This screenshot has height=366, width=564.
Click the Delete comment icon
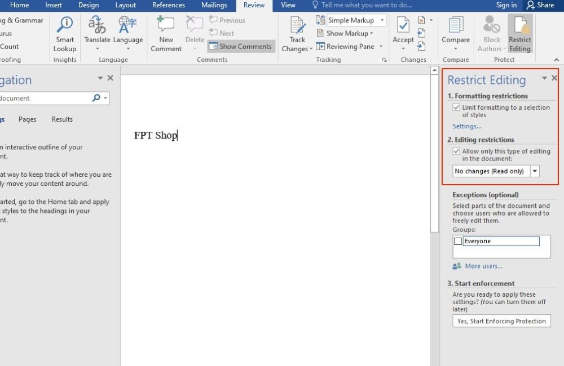coord(195,24)
